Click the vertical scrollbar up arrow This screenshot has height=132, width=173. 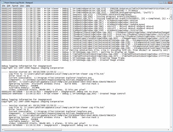pos(171,9)
